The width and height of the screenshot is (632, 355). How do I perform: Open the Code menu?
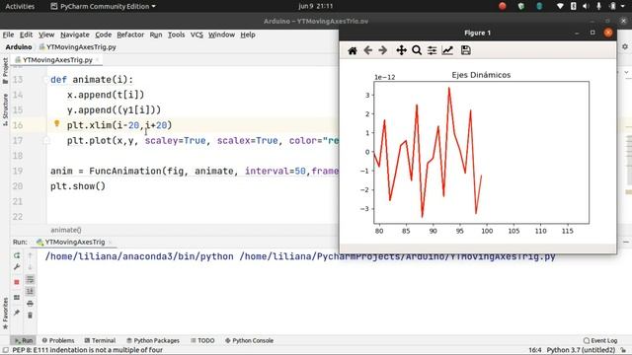pyautogui.click(x=103, y=35)
